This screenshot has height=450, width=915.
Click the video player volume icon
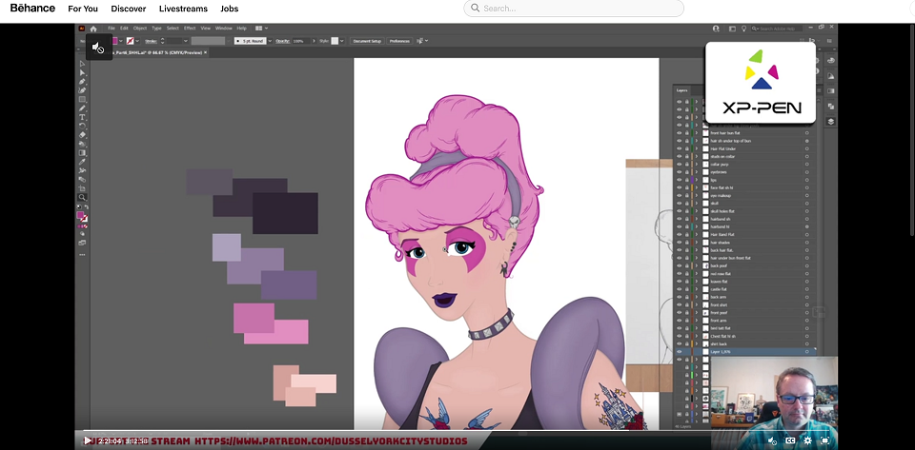click(x=773, y=440)
